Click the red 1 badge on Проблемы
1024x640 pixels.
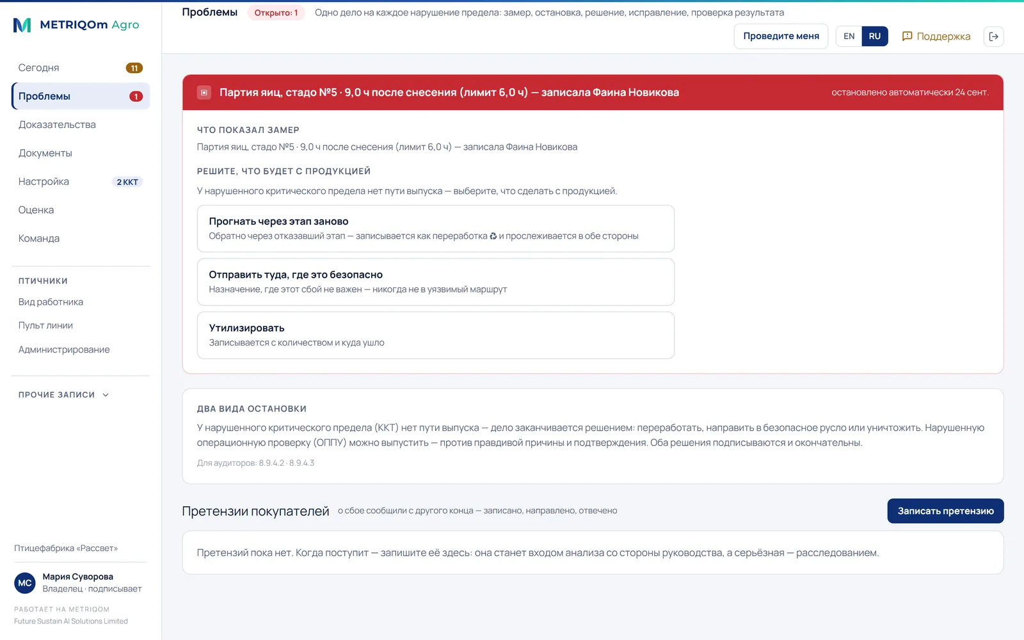click(x=136, y=97)
